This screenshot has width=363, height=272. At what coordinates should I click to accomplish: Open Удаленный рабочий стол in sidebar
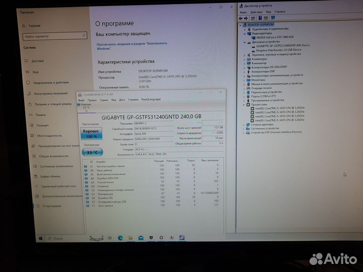click(55, 186)
